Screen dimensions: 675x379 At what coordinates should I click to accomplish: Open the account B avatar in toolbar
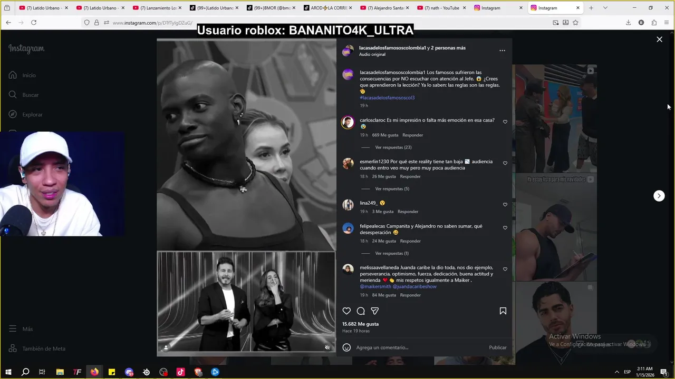641,23
